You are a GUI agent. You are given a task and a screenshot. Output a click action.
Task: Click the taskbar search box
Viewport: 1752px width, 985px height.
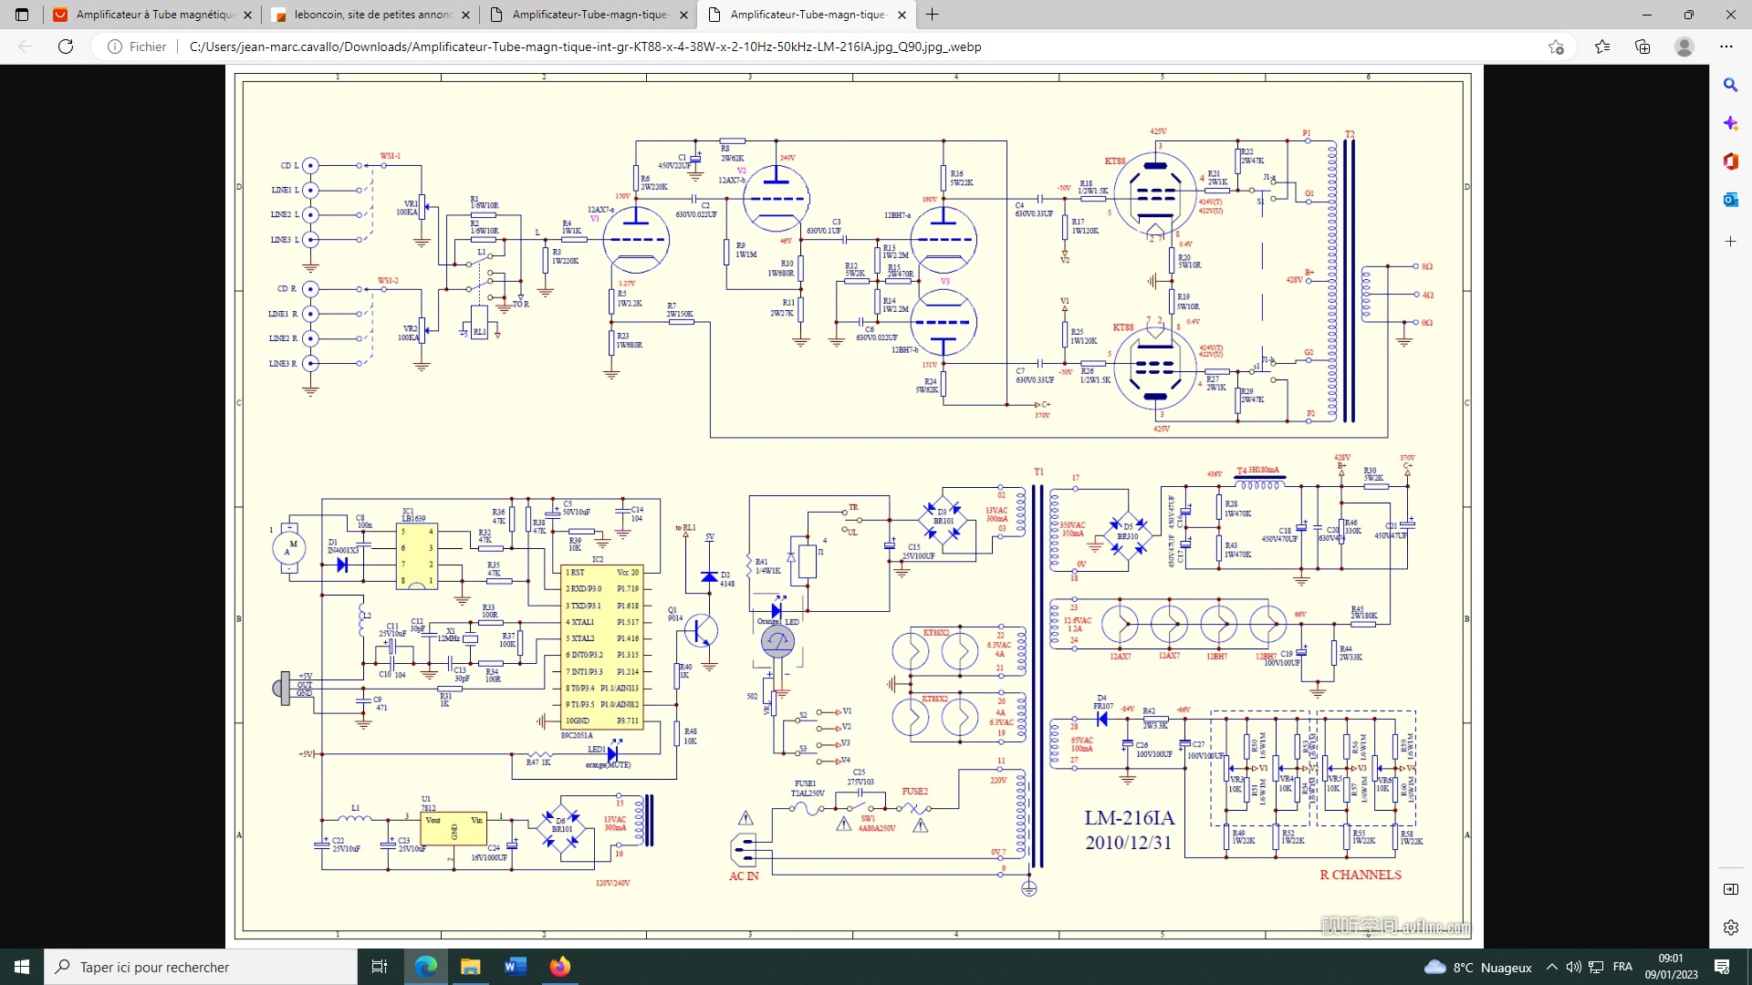tap(201, 967)
